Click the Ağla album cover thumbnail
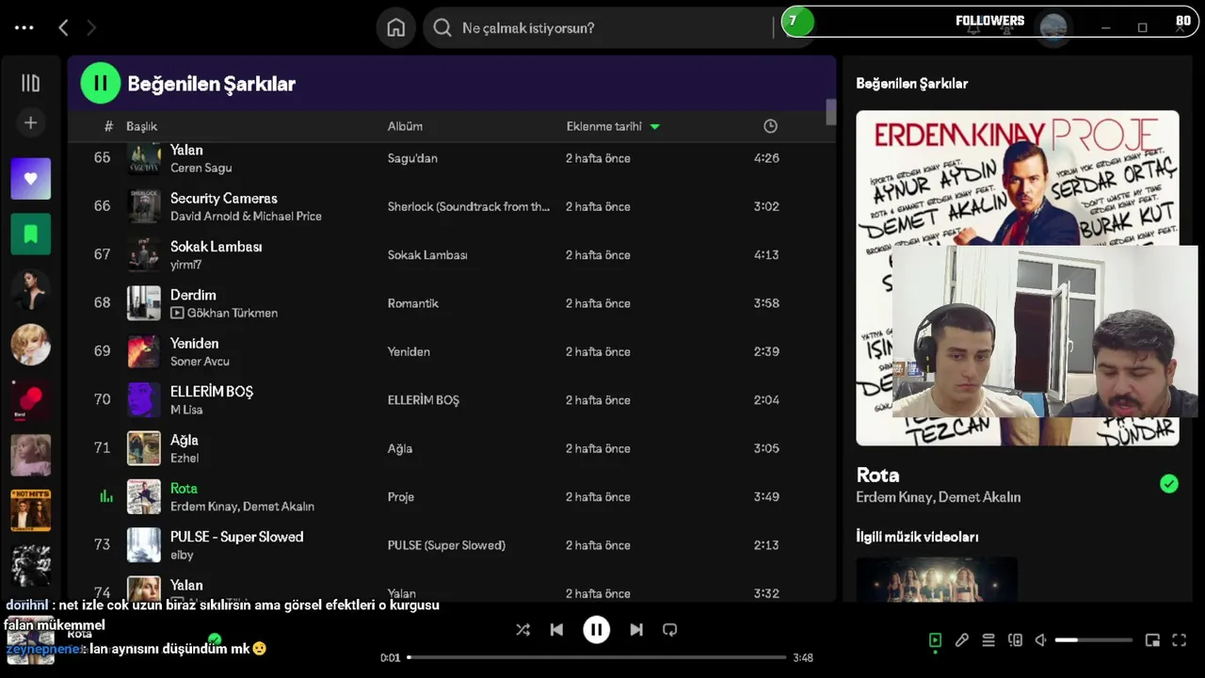 click(x=144, y=448)
